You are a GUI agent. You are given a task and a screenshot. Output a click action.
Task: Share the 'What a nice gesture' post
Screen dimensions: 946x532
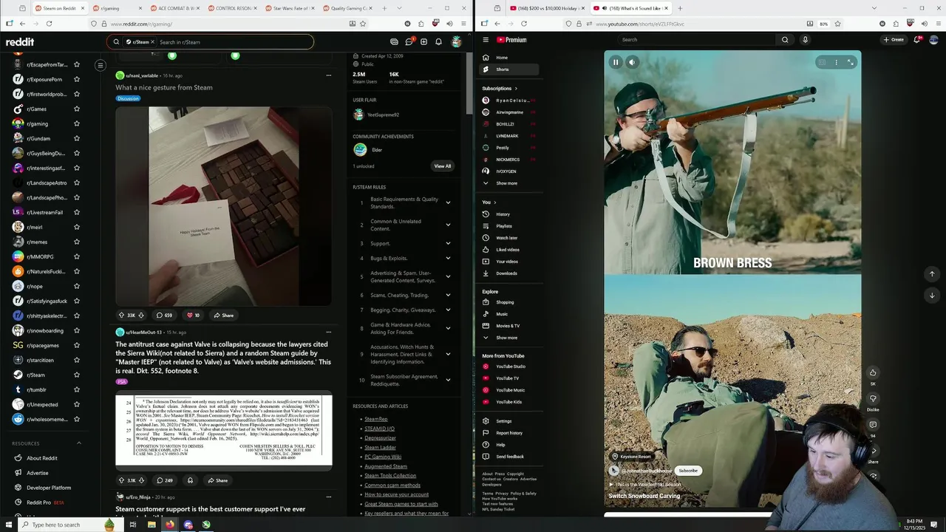pos(223,316)
